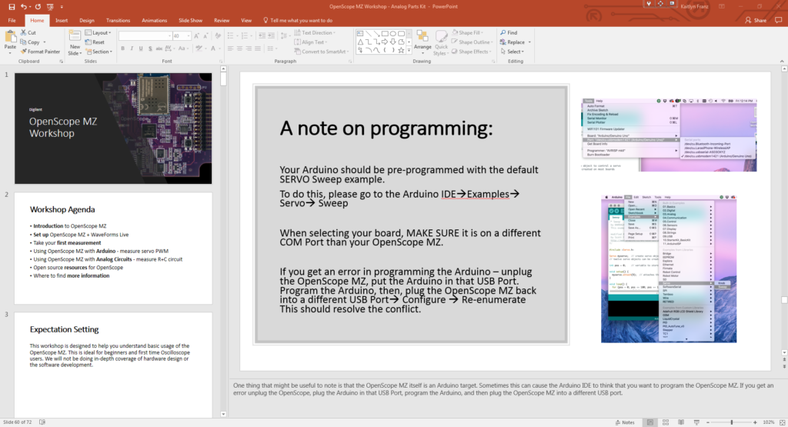Open the font size dropdown
The width and height of the screenshot is (788, 427).
189,36
